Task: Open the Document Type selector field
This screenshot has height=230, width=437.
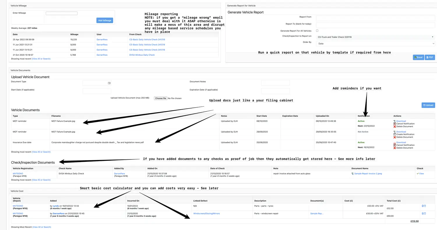Action: pos(97,83)
